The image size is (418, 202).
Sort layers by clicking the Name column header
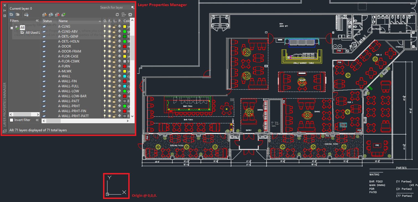63,21
